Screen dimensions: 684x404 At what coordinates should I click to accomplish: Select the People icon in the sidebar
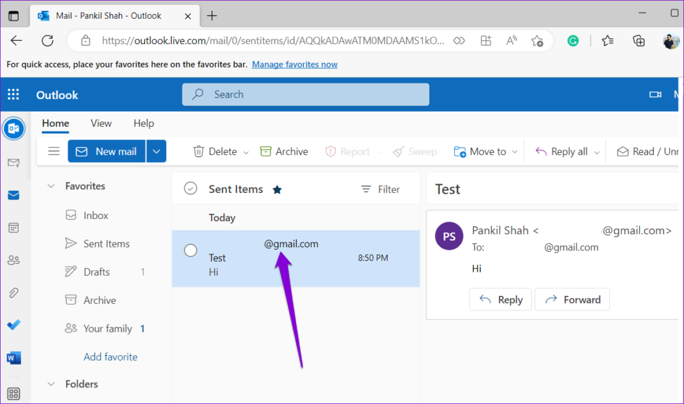coord(14,260)
